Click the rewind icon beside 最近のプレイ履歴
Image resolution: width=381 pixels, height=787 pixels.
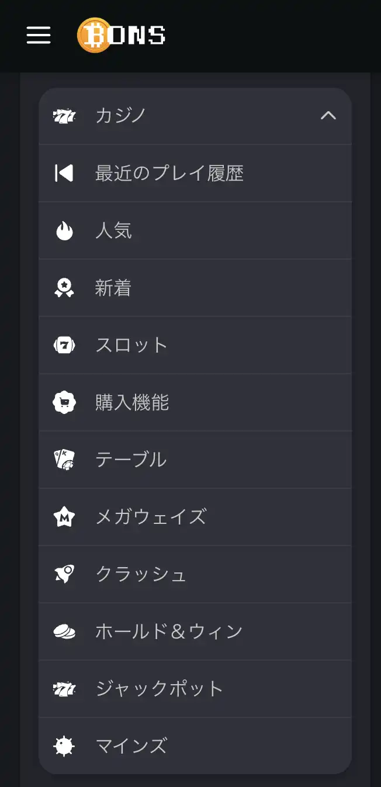(x=64, y=172)
